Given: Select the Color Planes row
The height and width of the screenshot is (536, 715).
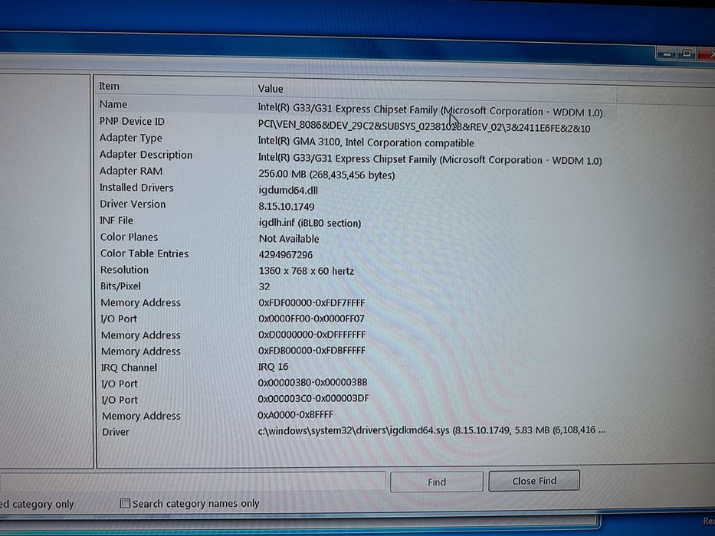Looking at the screenshot, I should (x=356, y=238).
